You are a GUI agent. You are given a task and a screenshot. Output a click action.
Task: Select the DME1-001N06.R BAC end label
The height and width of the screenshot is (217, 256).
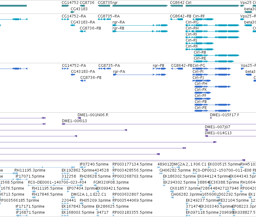(93, 115)
